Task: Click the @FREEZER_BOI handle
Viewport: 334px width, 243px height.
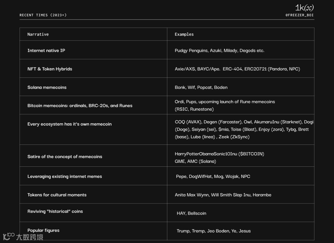Action: [x=299, y=15]
